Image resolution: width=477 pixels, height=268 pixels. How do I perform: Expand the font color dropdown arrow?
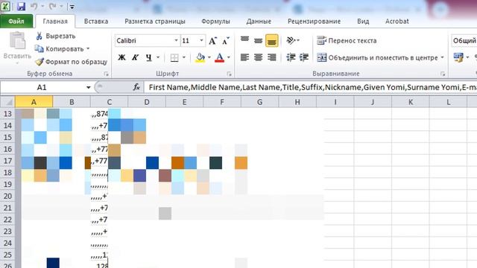[229, 57]
